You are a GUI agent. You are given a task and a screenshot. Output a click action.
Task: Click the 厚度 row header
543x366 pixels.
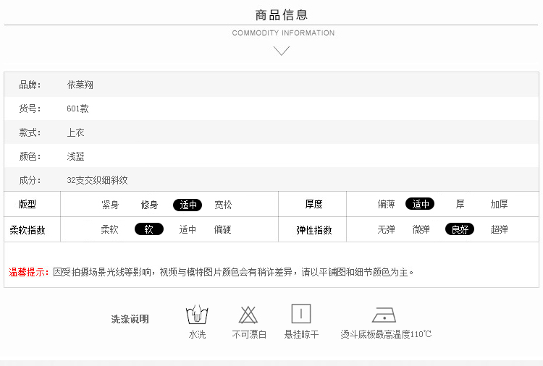tap(313, 204)
